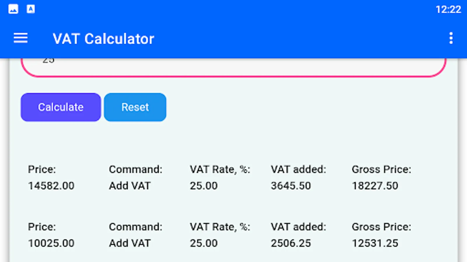Screen dimensions: 467x262
Task: Tap the VAT Calculator title
Action: click(103, 39)
